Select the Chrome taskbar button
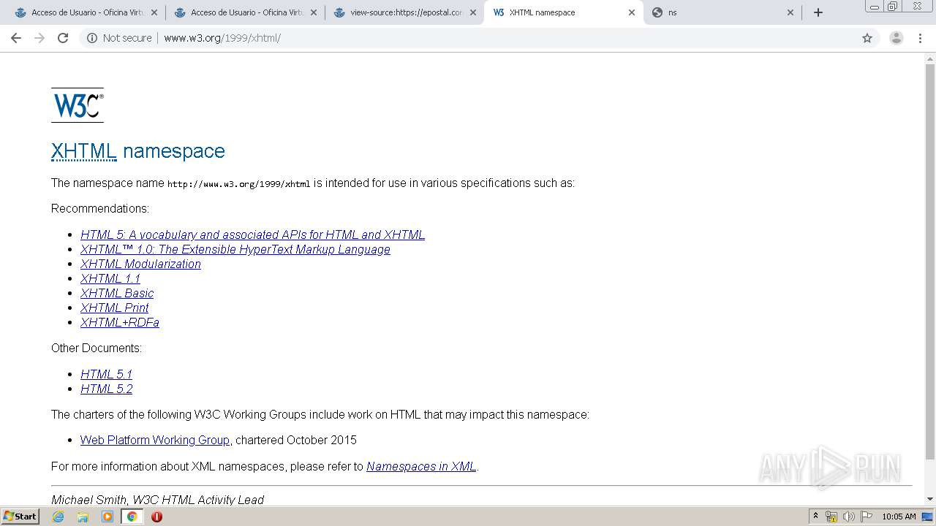This screenshot has height=526, width=936. pyautogui.click(x=132, y=517)
